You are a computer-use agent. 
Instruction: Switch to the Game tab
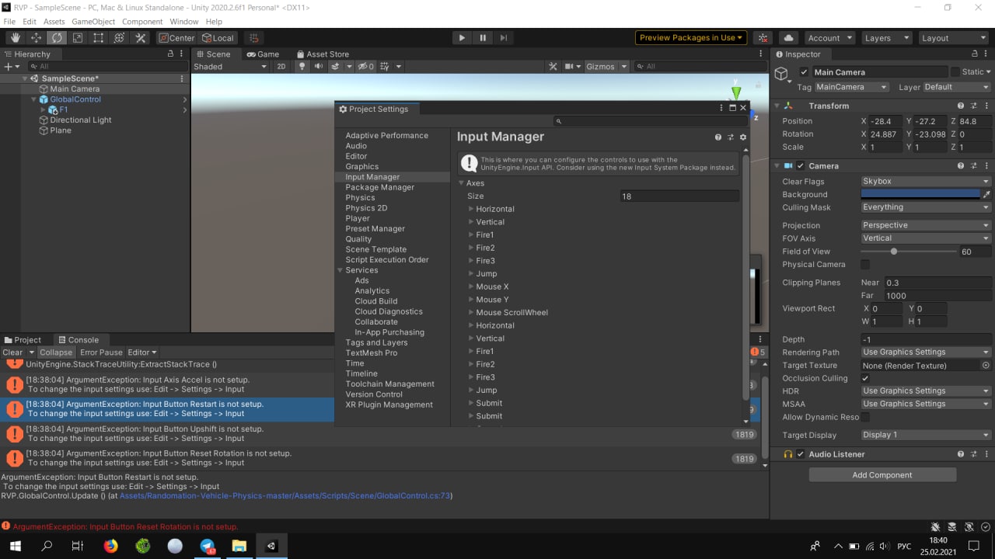[x=263, y=54]
